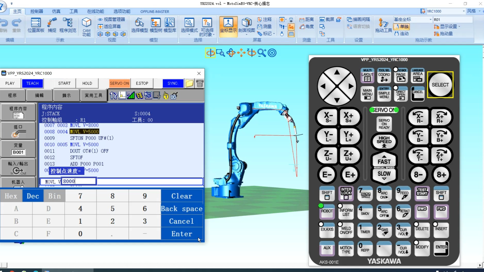Open the Tools (工具) ribbon tab
484x272 pixels.
coord(73,11)
